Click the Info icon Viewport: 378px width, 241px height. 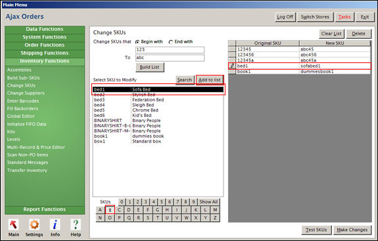tap(55, 225)
